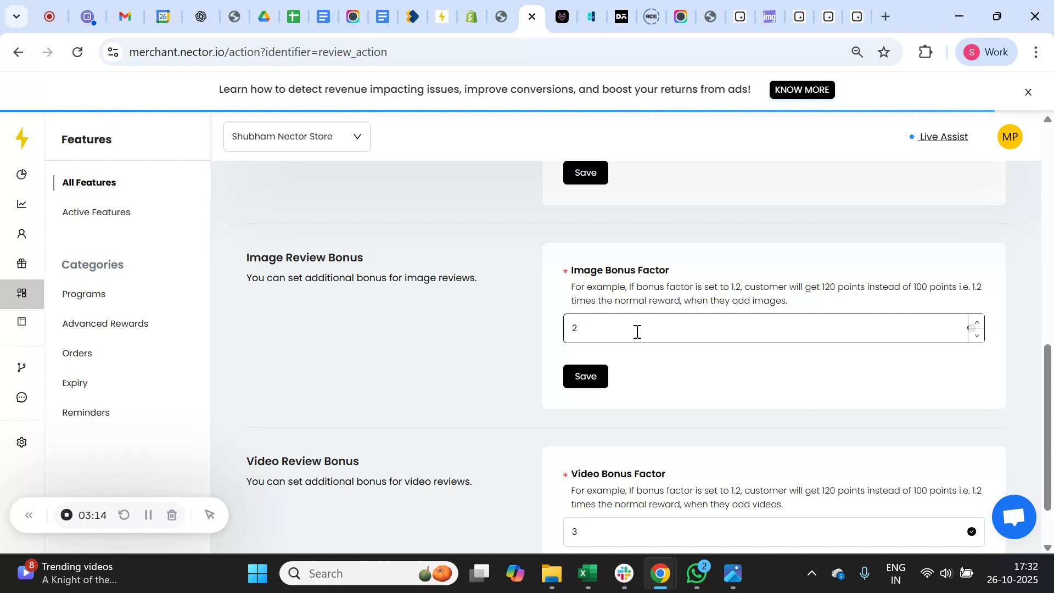Open sidebar settings gear
Image resolution: width=1054 pixels, height=593 pixels.
(22, 442)
